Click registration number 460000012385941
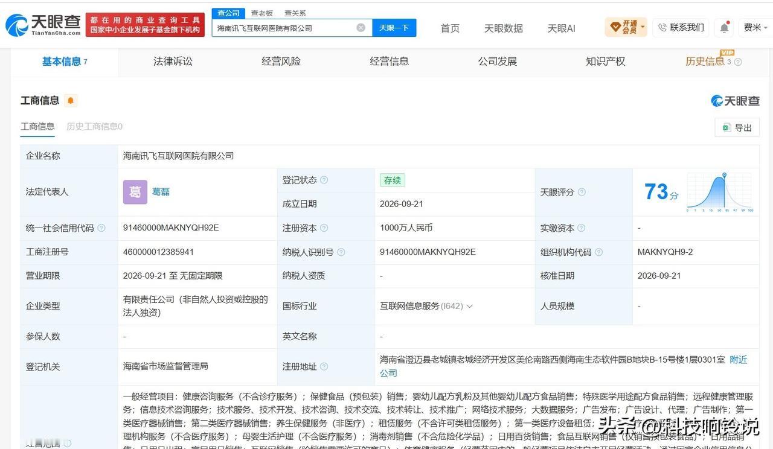 (x=159, y=252)
